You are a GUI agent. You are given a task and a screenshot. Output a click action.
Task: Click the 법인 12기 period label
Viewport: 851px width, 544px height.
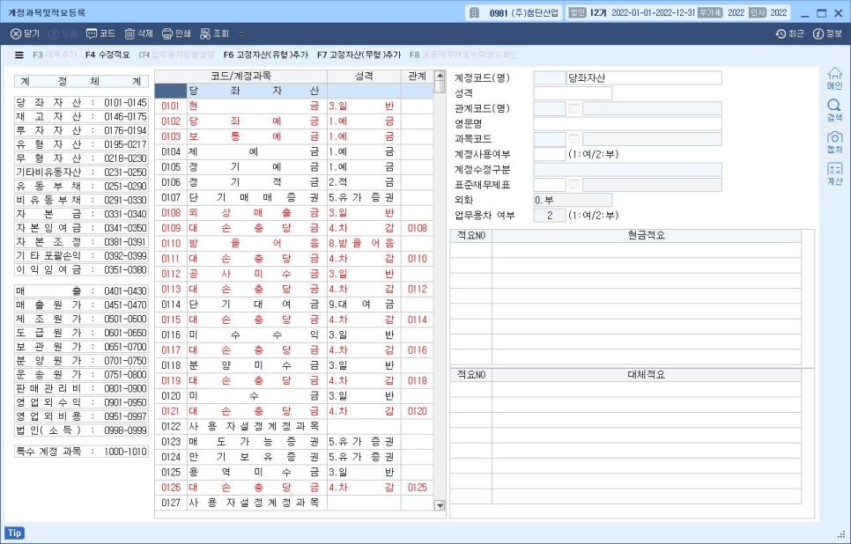(x=588, y=13)
